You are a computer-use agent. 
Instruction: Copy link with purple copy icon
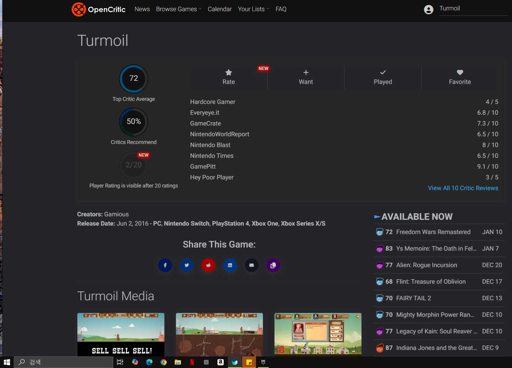(x=273, y=265)
